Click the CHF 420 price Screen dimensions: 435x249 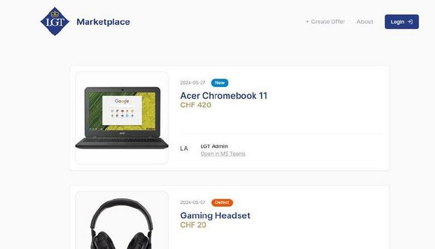click(195, 105)
